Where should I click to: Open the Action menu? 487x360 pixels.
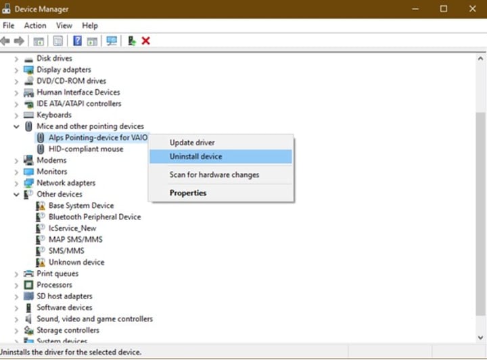click(x=35, y=26)
